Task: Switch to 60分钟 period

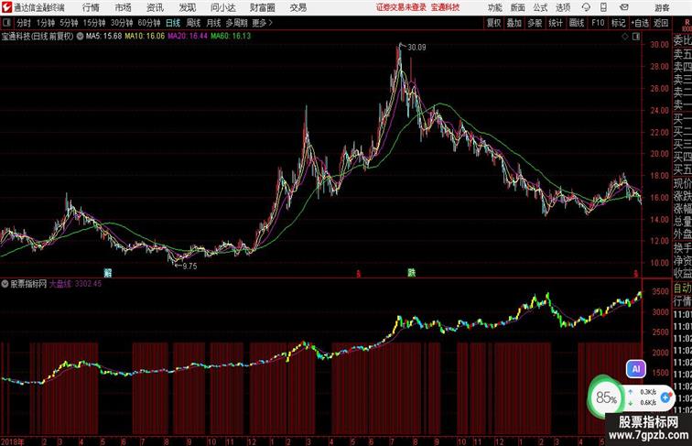Action: (x=149, y=23)
